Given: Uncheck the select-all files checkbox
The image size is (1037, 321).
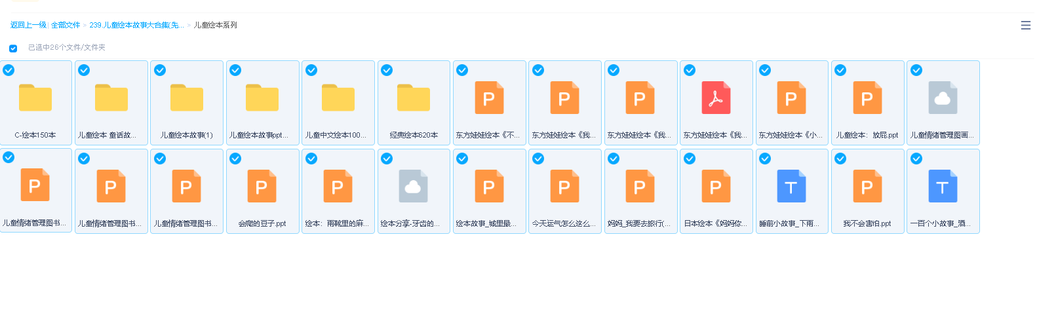Looking at the screenshot, I should coord(13,48).
